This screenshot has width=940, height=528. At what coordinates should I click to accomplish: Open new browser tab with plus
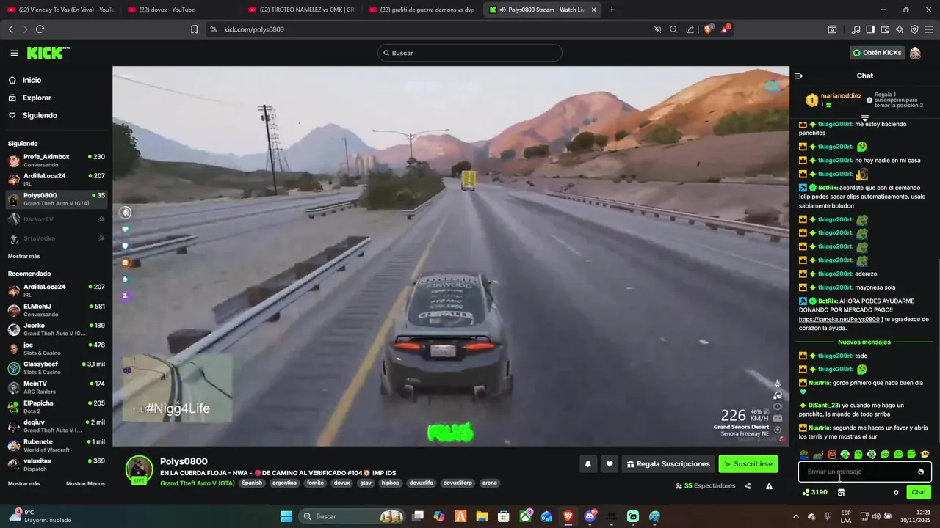[612, 10]
